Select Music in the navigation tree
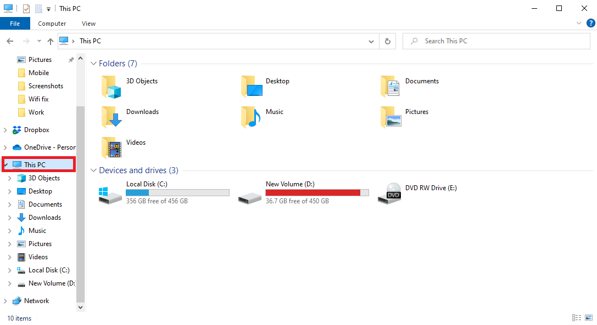Image resolution: width=597 pixels, height=325 pixels. point(37,231)
